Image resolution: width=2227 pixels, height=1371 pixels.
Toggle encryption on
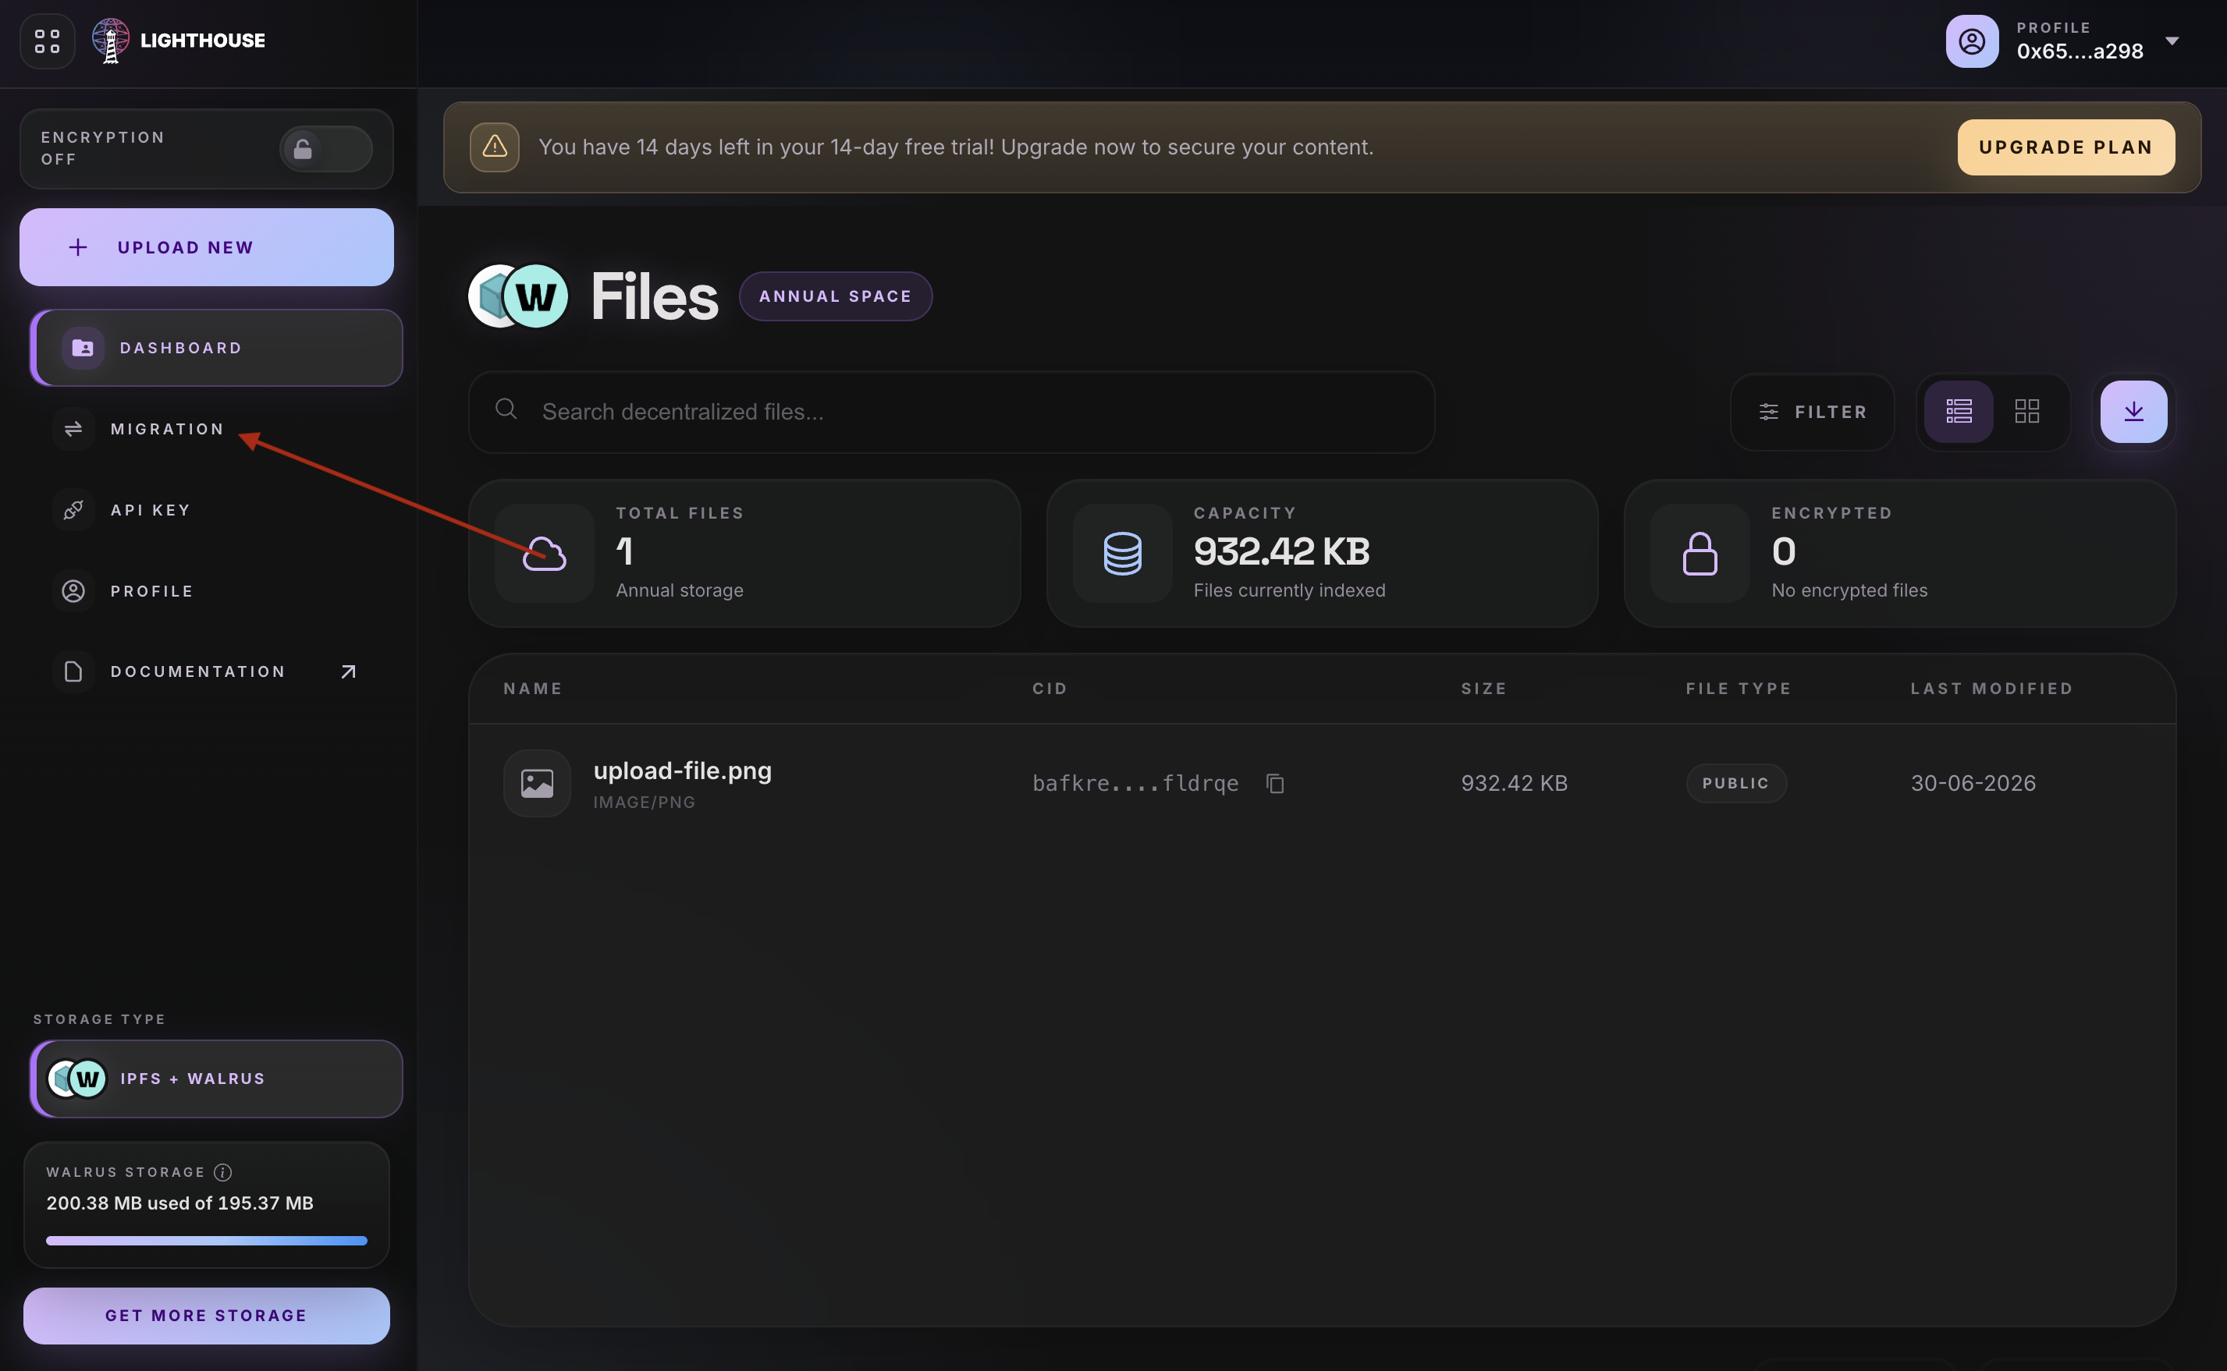tap(325, 149)
